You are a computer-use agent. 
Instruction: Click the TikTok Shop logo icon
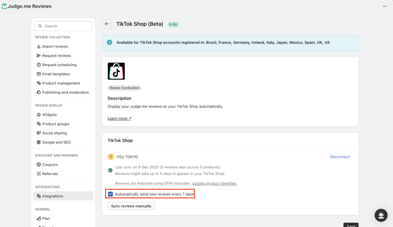point(116,71)
